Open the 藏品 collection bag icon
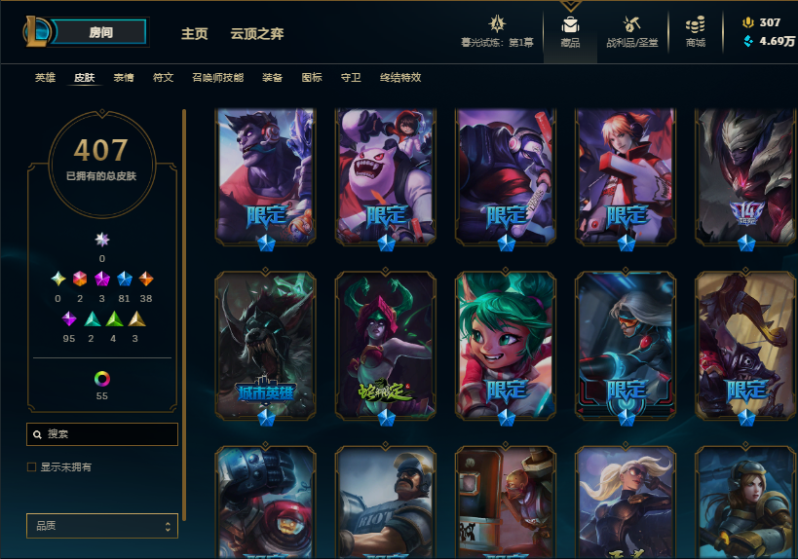 point(570,24)
